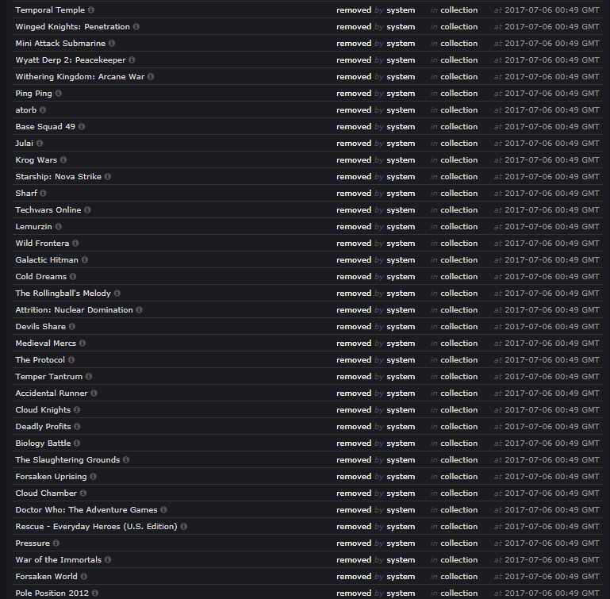Image resolution: width=610 pixels, height=599 pixels.
Task: Open info icon beside Forsaken World
Action: coord(83,577)
